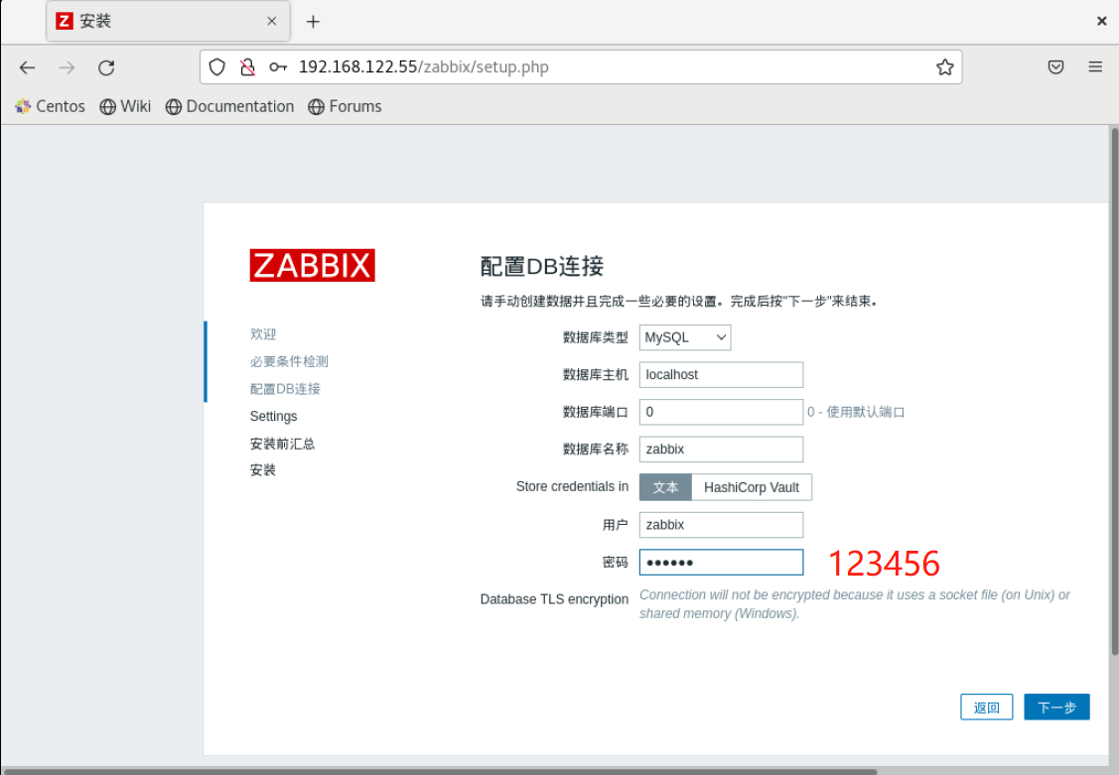Click the 数据库主机 localhost field
This screenshot has width=1119, height=775.
pyautogui.click(x=721, y=375)
